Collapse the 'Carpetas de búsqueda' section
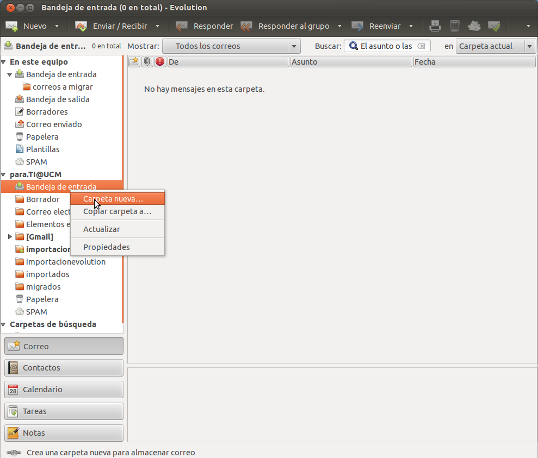This screenshot has width=538, height=458. click(3, 324)
